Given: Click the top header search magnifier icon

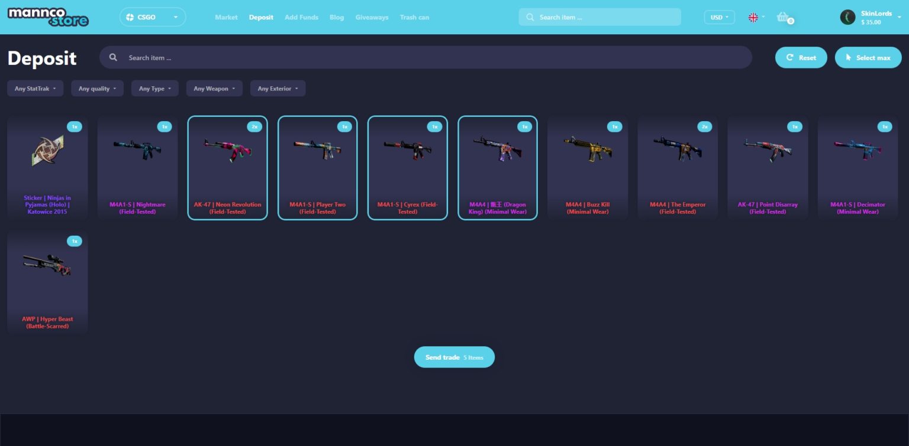Looking at the screenshot, I should [x=530, y=17].
